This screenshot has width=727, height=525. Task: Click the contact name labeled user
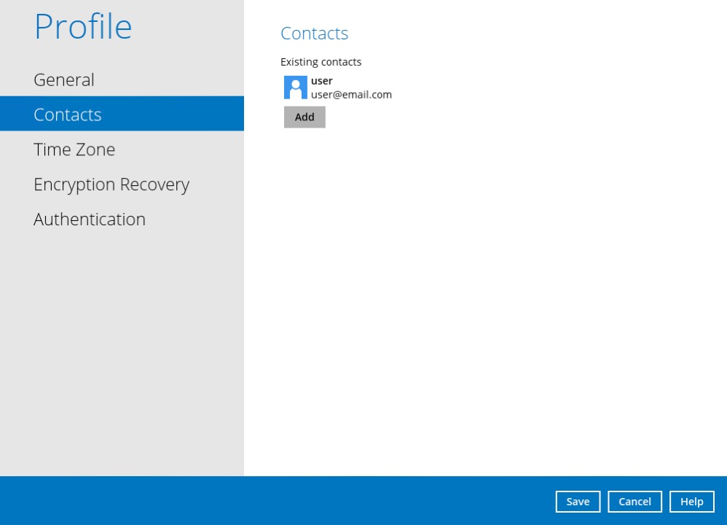coord(321,81)
